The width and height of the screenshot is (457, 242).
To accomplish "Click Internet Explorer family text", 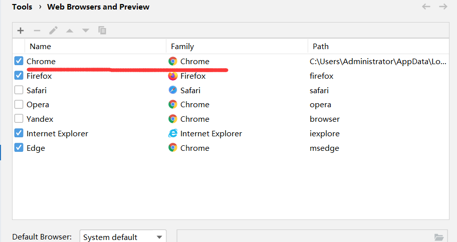I will tap(211, 134).
